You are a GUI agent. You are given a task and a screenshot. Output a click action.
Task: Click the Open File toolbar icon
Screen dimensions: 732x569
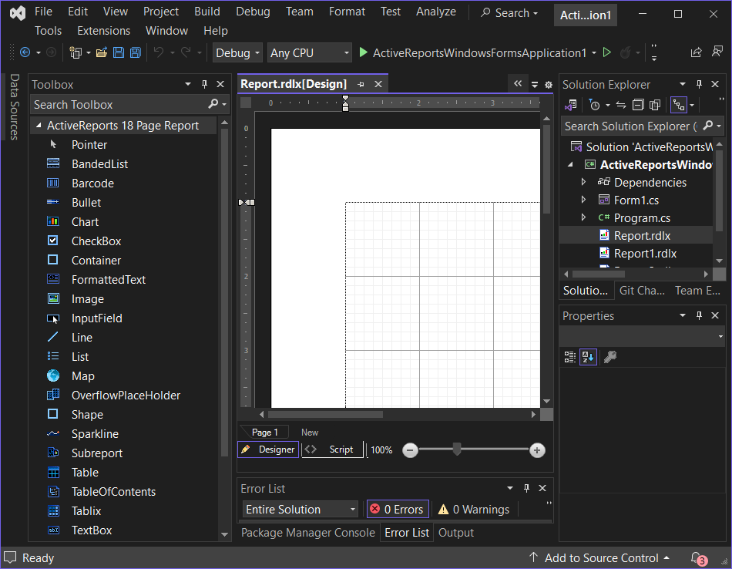[101, 52]
